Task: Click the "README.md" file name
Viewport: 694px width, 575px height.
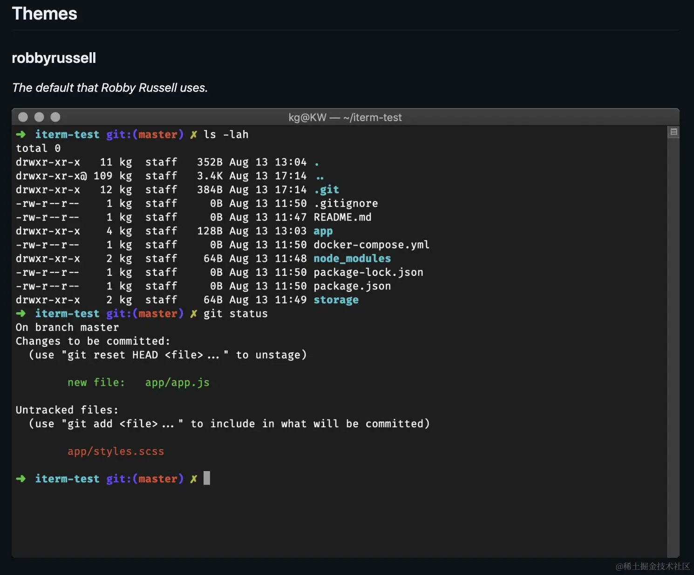Action: (343, 217)
